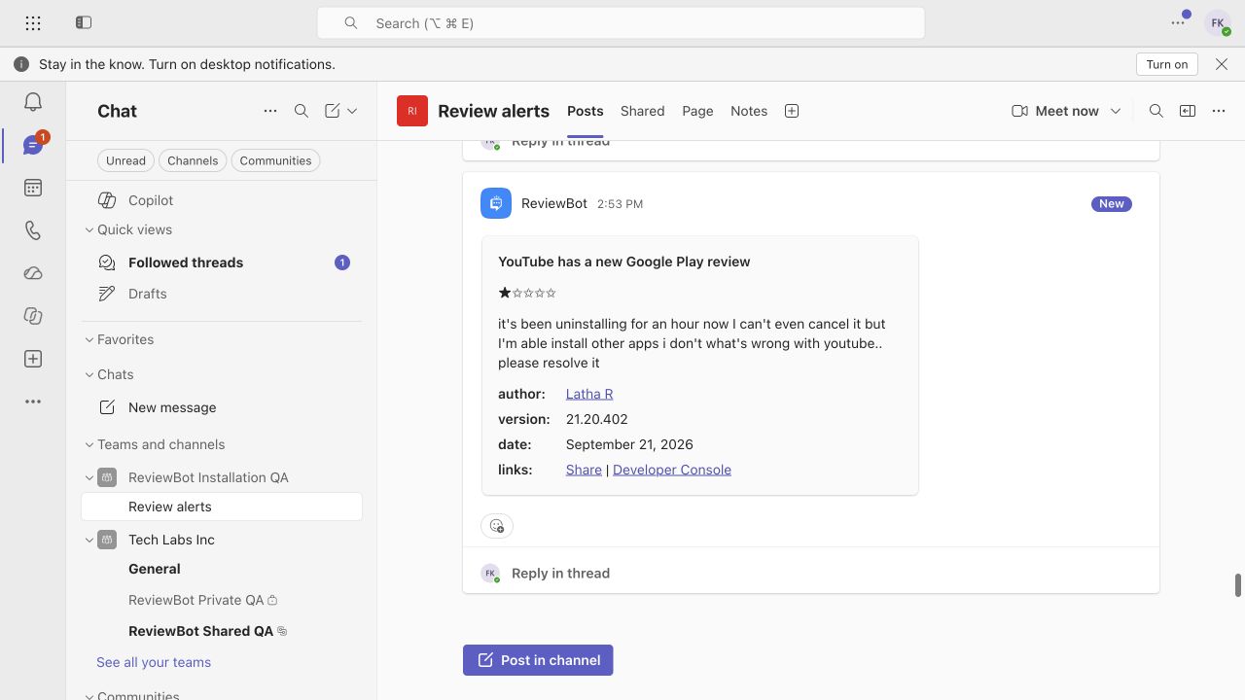Click Reply in thread under ReviewBot post

(560, 573)
